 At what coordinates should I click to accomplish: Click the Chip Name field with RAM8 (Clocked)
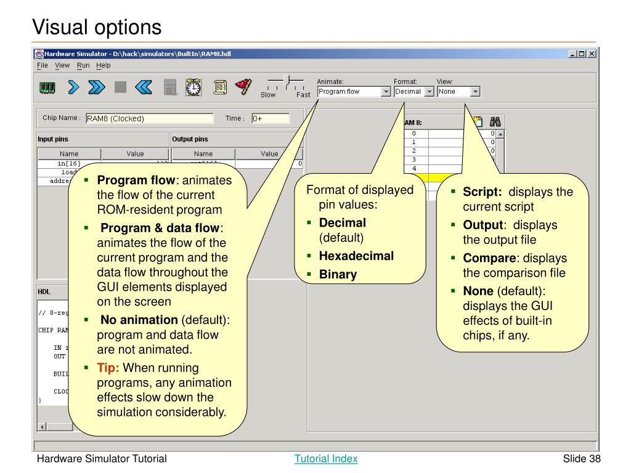tap(149, 118)
